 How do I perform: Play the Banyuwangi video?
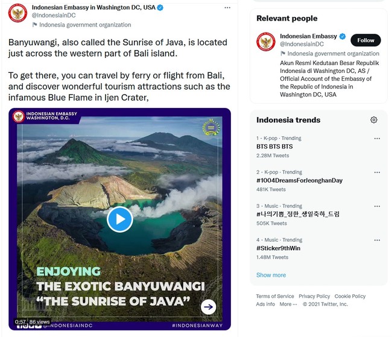pyautogui.click(x=119, y=219)
